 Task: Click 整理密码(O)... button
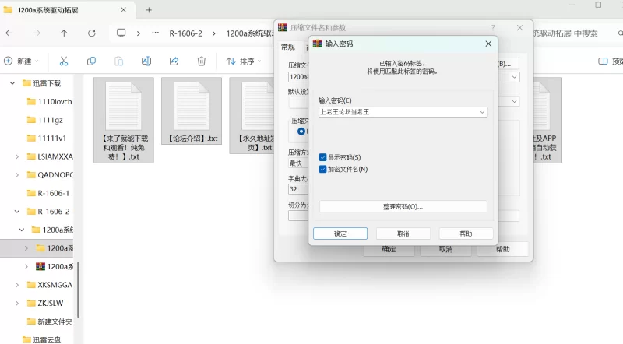[x=403, y=206]
